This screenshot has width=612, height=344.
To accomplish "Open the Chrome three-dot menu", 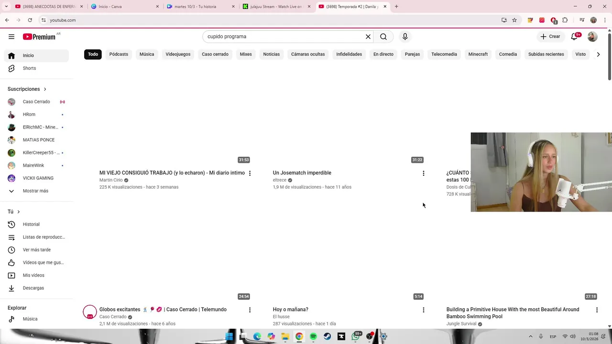I will (x=604, y=20).
